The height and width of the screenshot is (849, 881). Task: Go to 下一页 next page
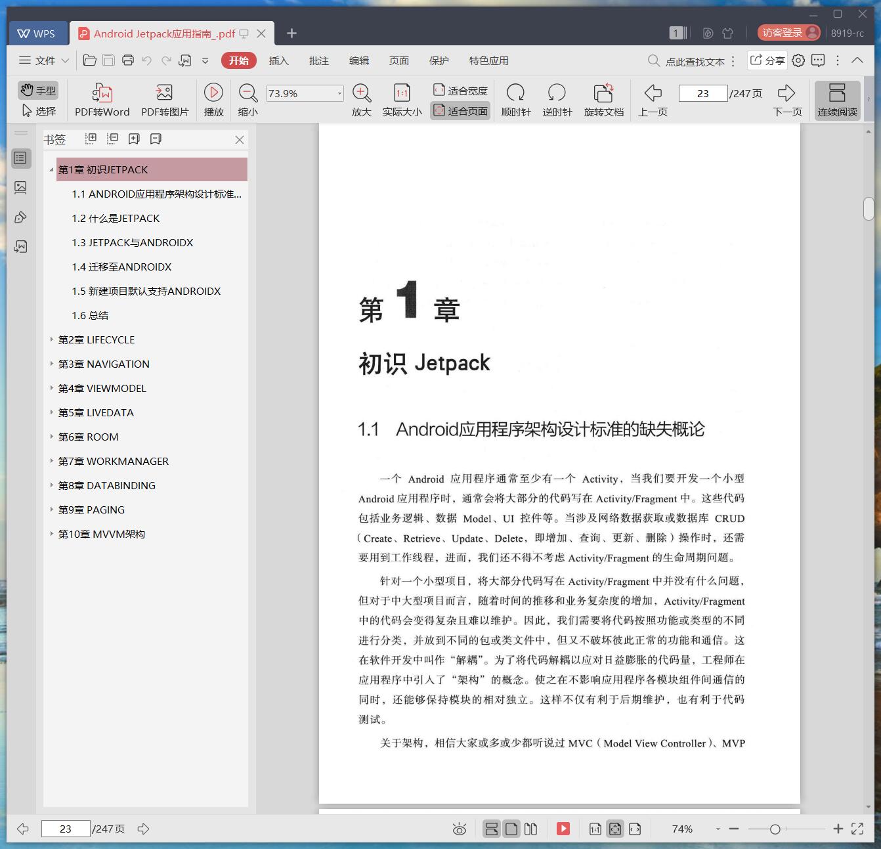pyautogui.click(x=787, y=100)
